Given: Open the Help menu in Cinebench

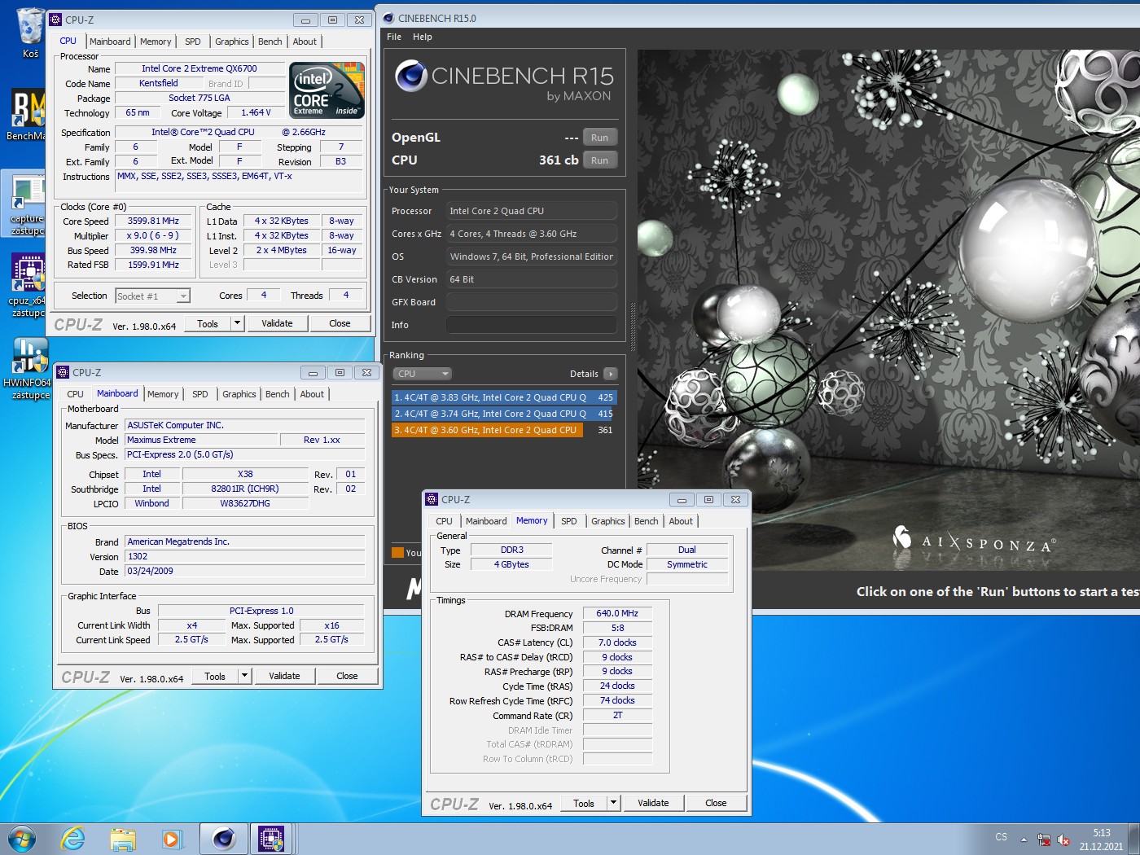Looking at the screenshot, I should pyautogui.click(x=423, y=37).
